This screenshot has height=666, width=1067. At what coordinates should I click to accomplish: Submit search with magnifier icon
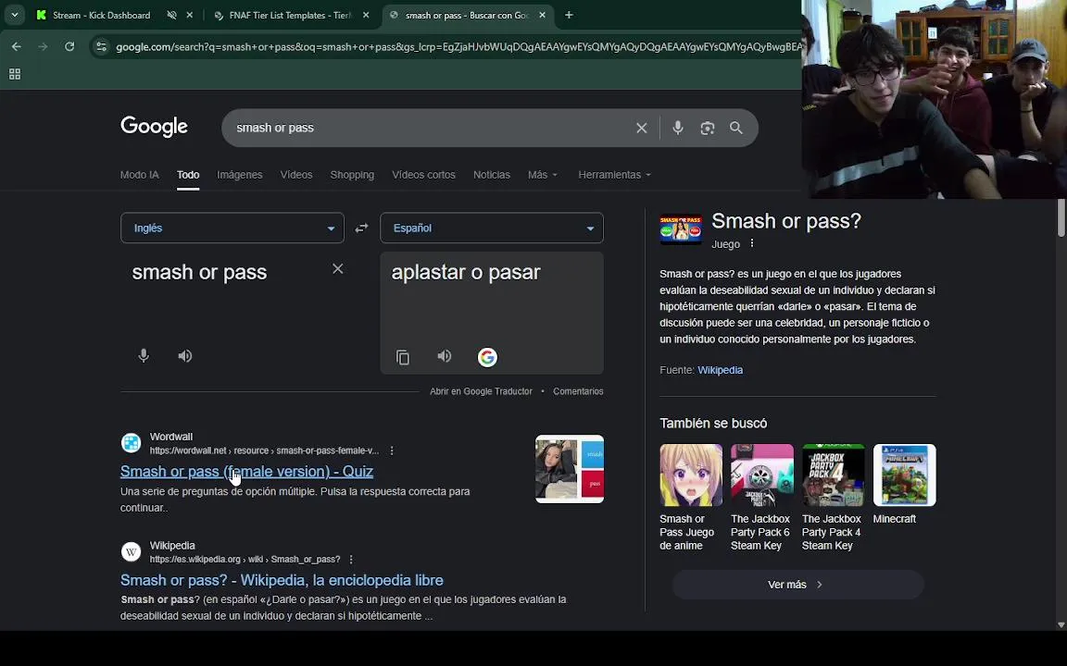click(736, 128)
